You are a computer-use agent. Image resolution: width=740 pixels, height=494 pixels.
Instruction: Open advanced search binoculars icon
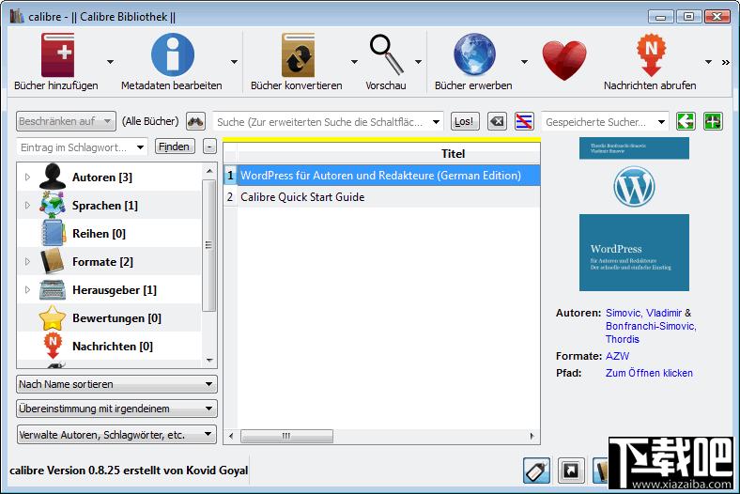coord(195,122)
